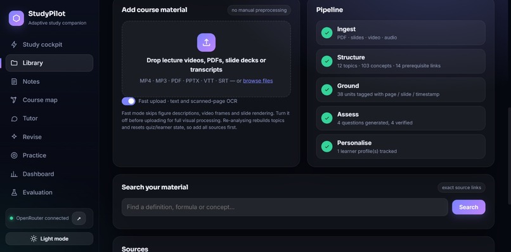The height and width of the screenshot is (252, 511).
Task: Click '4 questions generated, 4 verified' text
Action: point(375,123)
